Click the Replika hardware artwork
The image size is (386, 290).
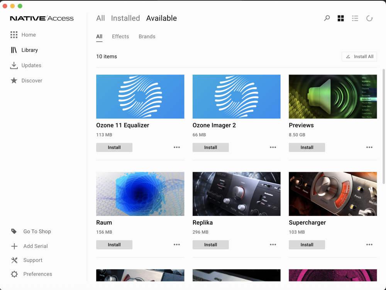236,194
